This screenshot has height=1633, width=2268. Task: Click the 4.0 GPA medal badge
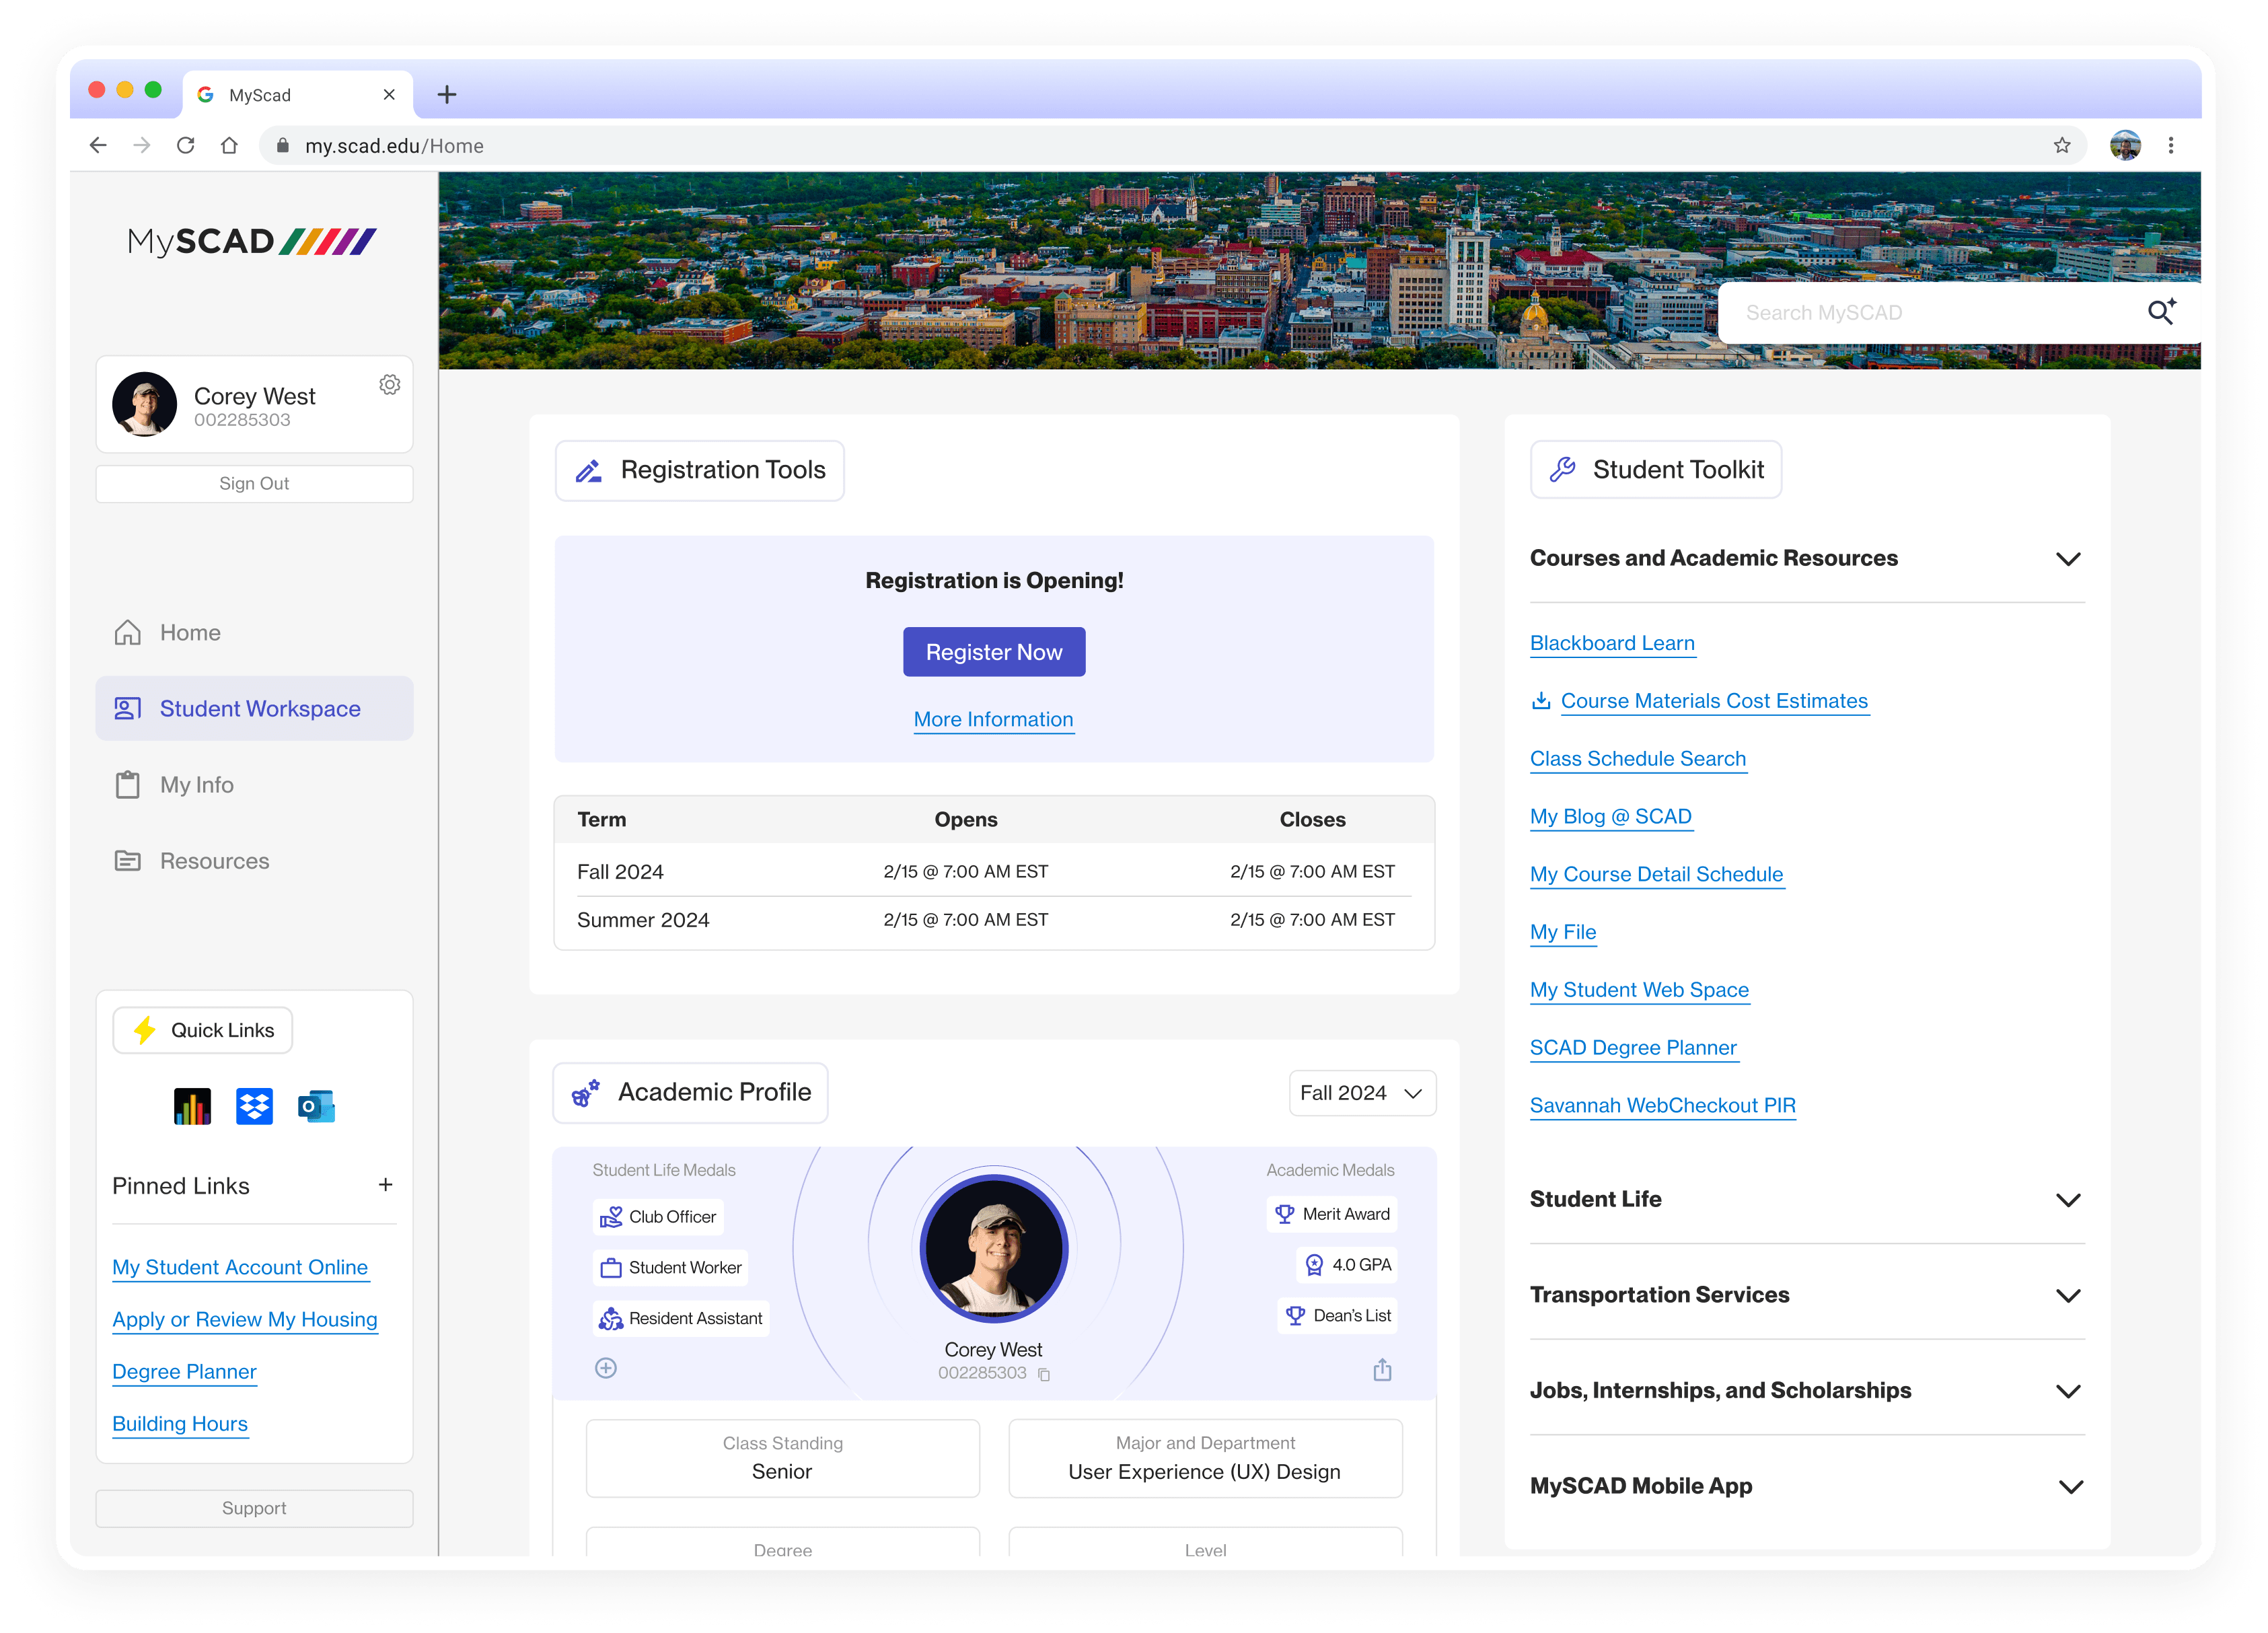tap(1347, 1265)
